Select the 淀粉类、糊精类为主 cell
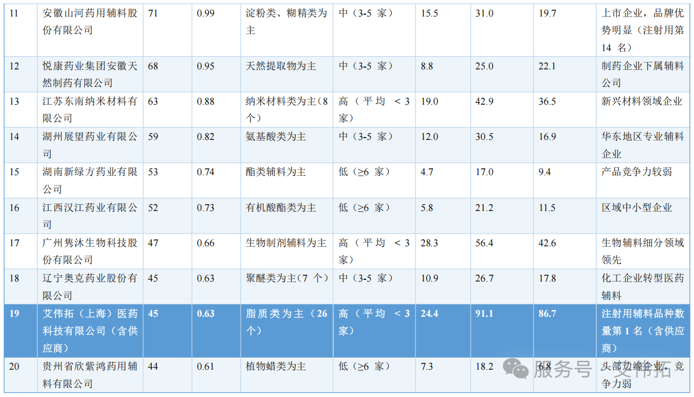The image size is (694, 397). (286, 21)
